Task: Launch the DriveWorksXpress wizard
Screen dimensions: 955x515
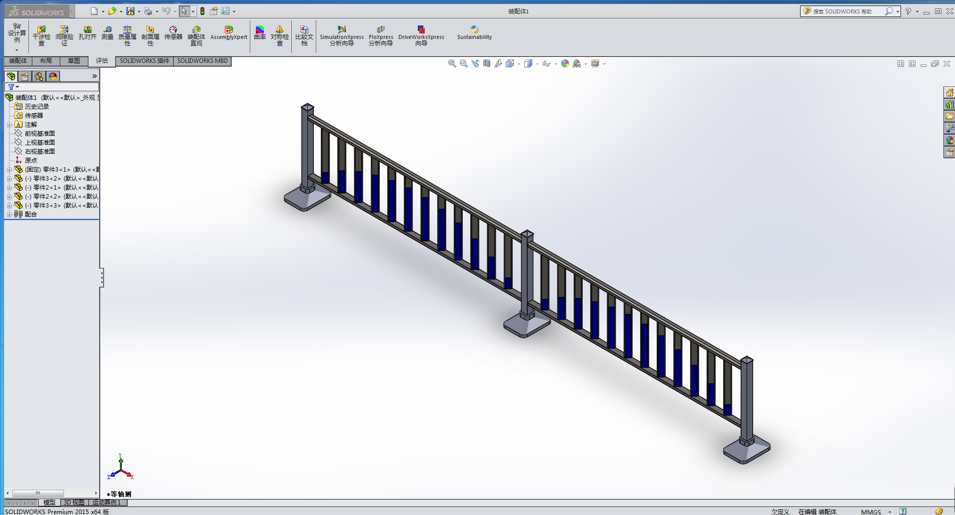Action: click(x=421, y=35)
